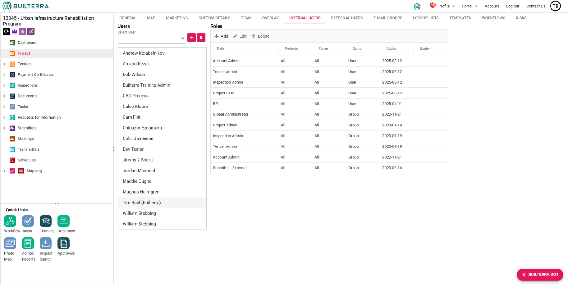Image resolution: width=568 pixels, height=285 pixels.
Task: Open Document quick link icon
Action: [x=64, y=221]
